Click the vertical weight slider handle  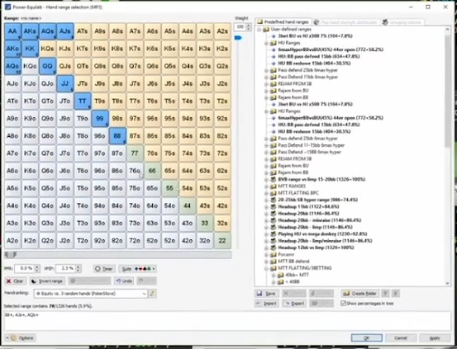click(x=238, y=38)
